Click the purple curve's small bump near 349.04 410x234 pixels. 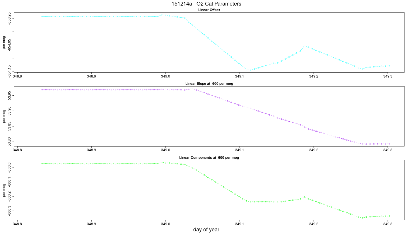(192, 88)
